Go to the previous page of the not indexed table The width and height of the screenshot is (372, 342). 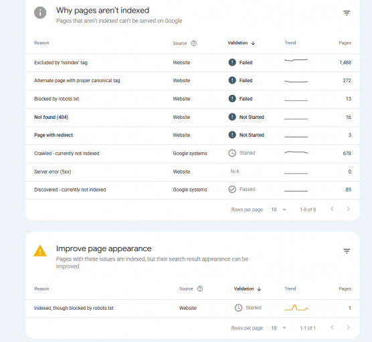(x=332, y=209)
